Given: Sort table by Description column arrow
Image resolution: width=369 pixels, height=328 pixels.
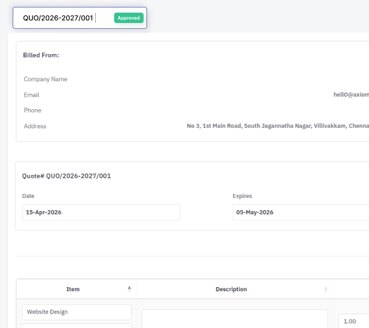Looking at the screenshot, I should 326,289.
